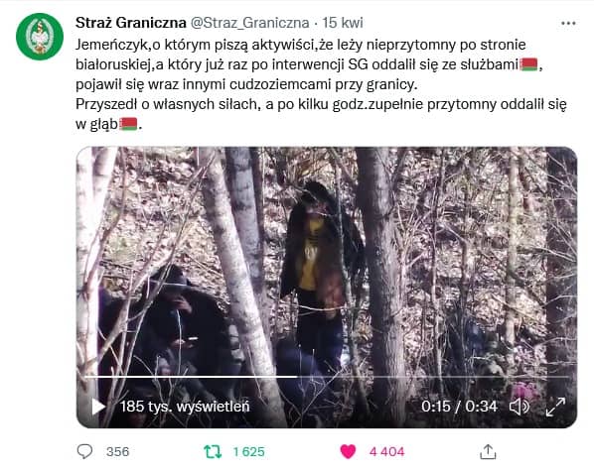Click the share upload icon
This screenshot has height=471, width=594.
(488, 451)
